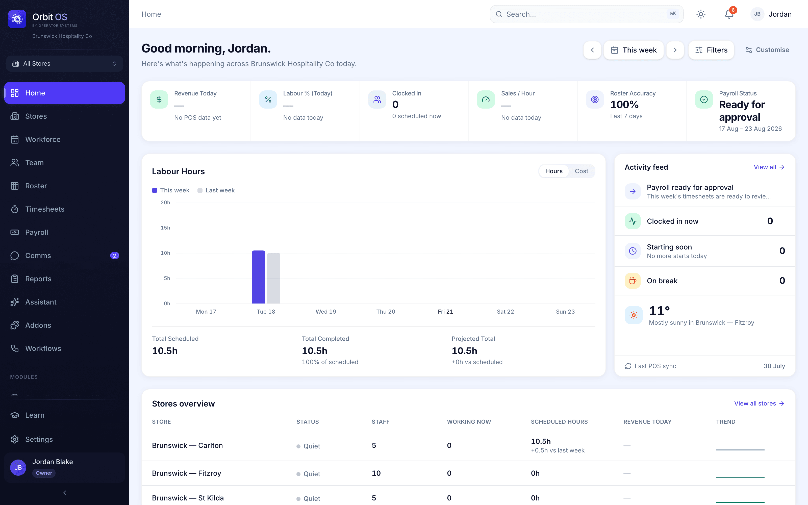Open Team page
The height and width of the screenshot is (505, 808).
[64, 162]
